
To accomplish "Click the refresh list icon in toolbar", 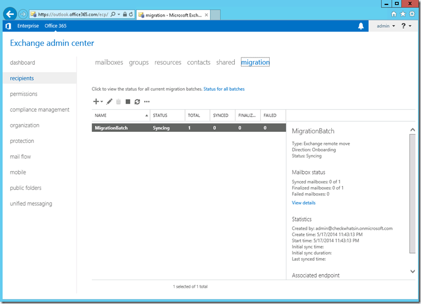I will click(137, 101).
